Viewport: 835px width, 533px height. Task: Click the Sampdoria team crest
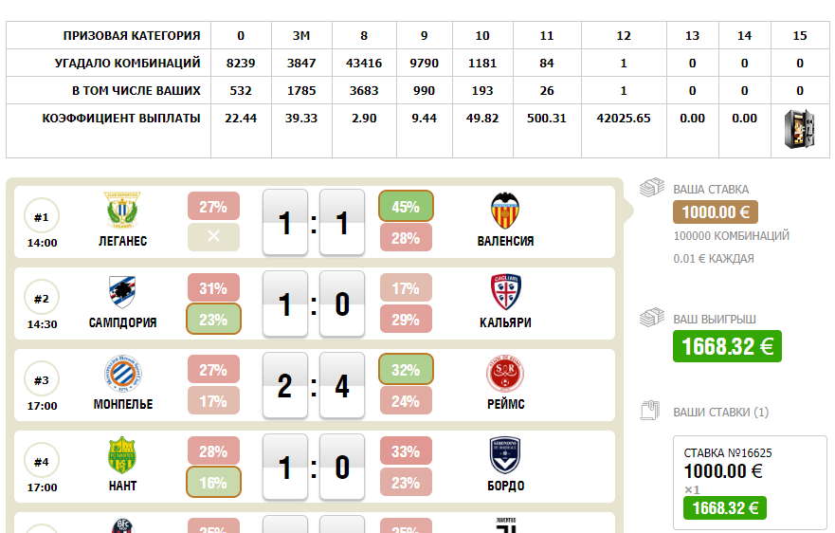122,292
